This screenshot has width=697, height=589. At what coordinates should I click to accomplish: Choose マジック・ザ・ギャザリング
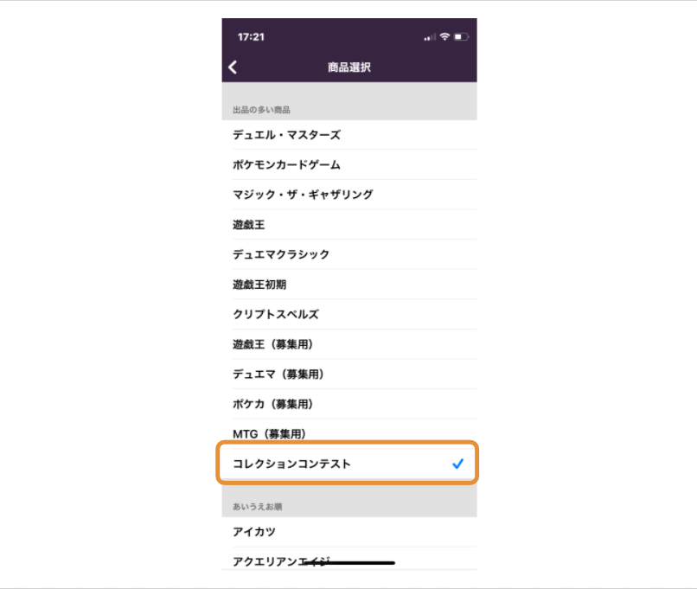(x=349, y=195)
